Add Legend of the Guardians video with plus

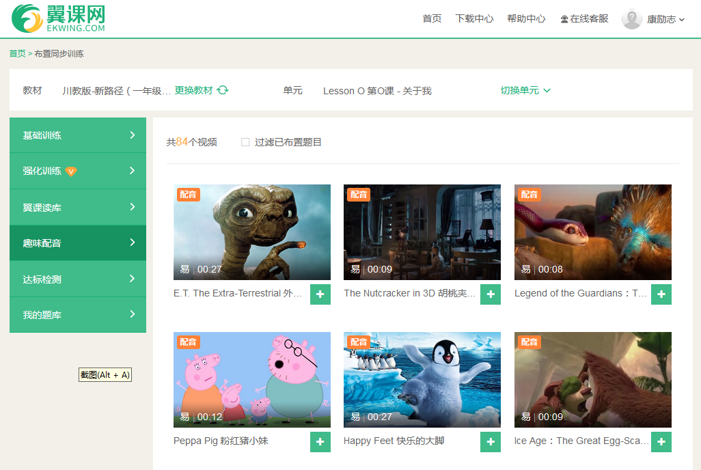click(661, 294)
